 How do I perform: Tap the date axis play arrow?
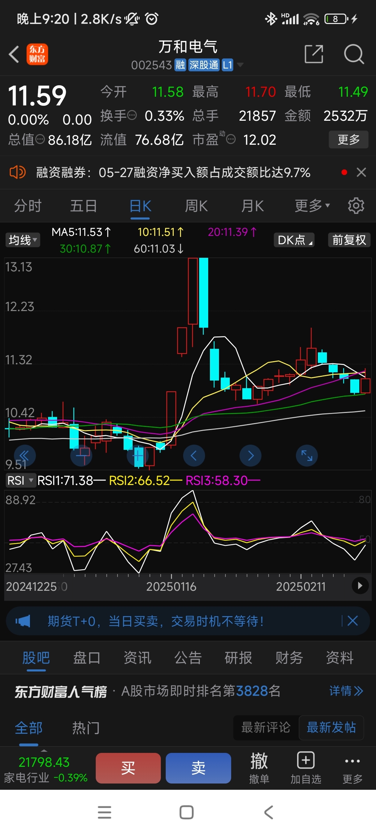pos(360,586)
